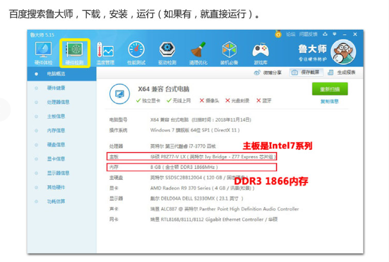This screenshot has width=389, height=262.
Task: Open 驱动检测 driver detection icon
Action: 167,53
